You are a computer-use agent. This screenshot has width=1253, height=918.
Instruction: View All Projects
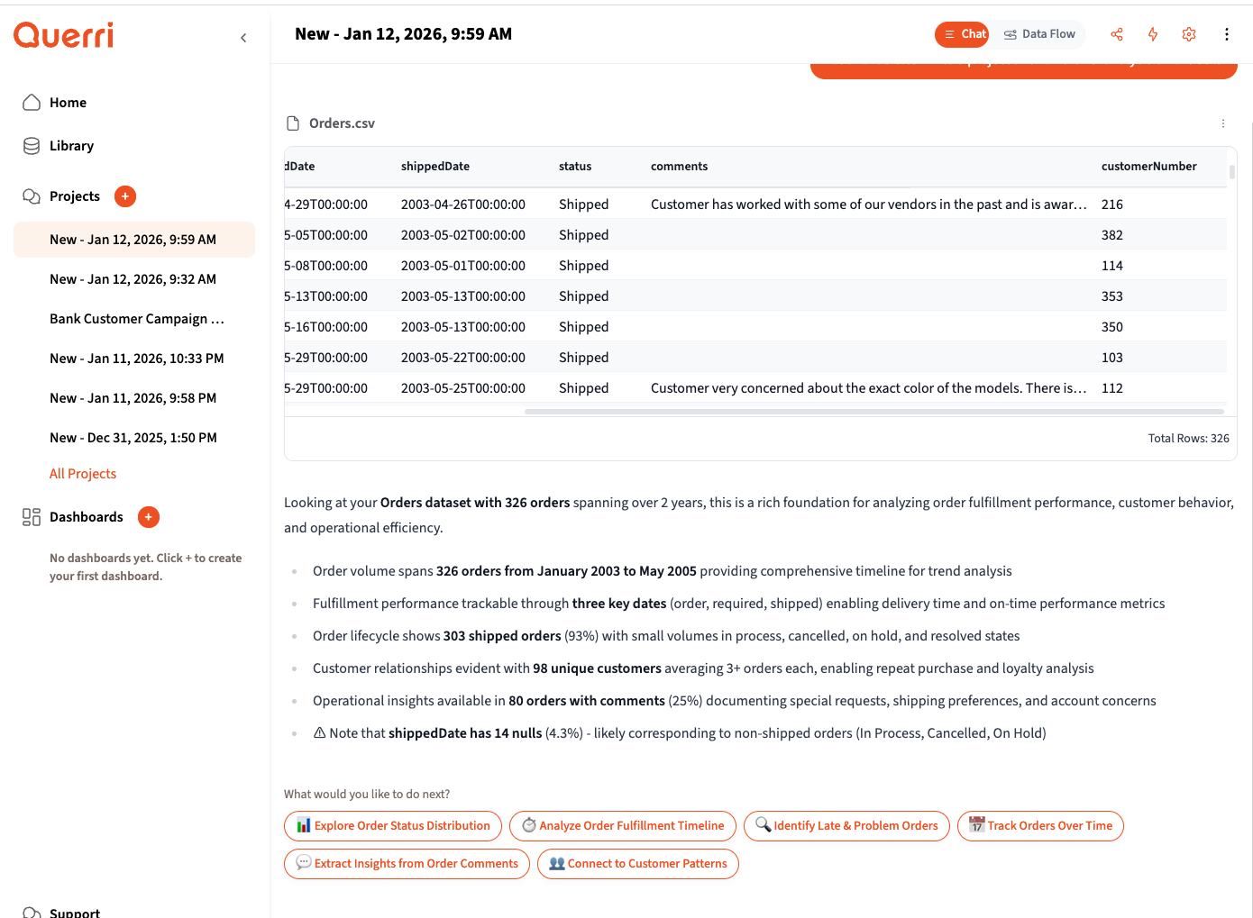pyautogui.click(x=83, y=473)
